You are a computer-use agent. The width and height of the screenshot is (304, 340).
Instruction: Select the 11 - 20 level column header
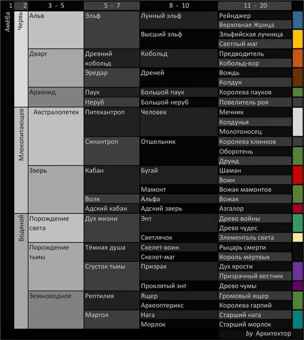click(255, 6)
